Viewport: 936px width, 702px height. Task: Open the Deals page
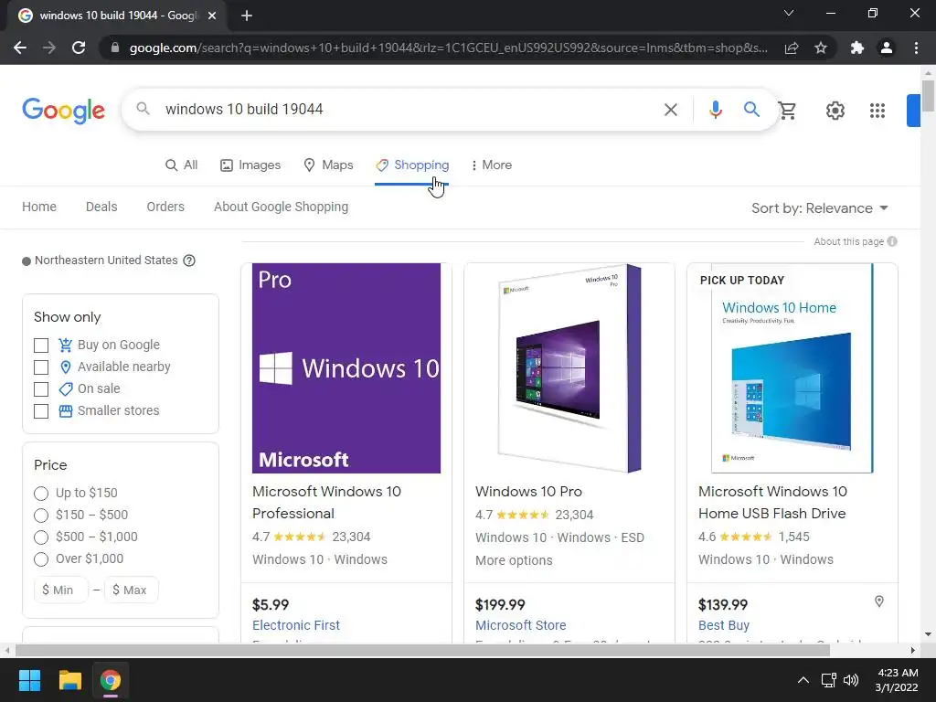(x=101, y=207)
